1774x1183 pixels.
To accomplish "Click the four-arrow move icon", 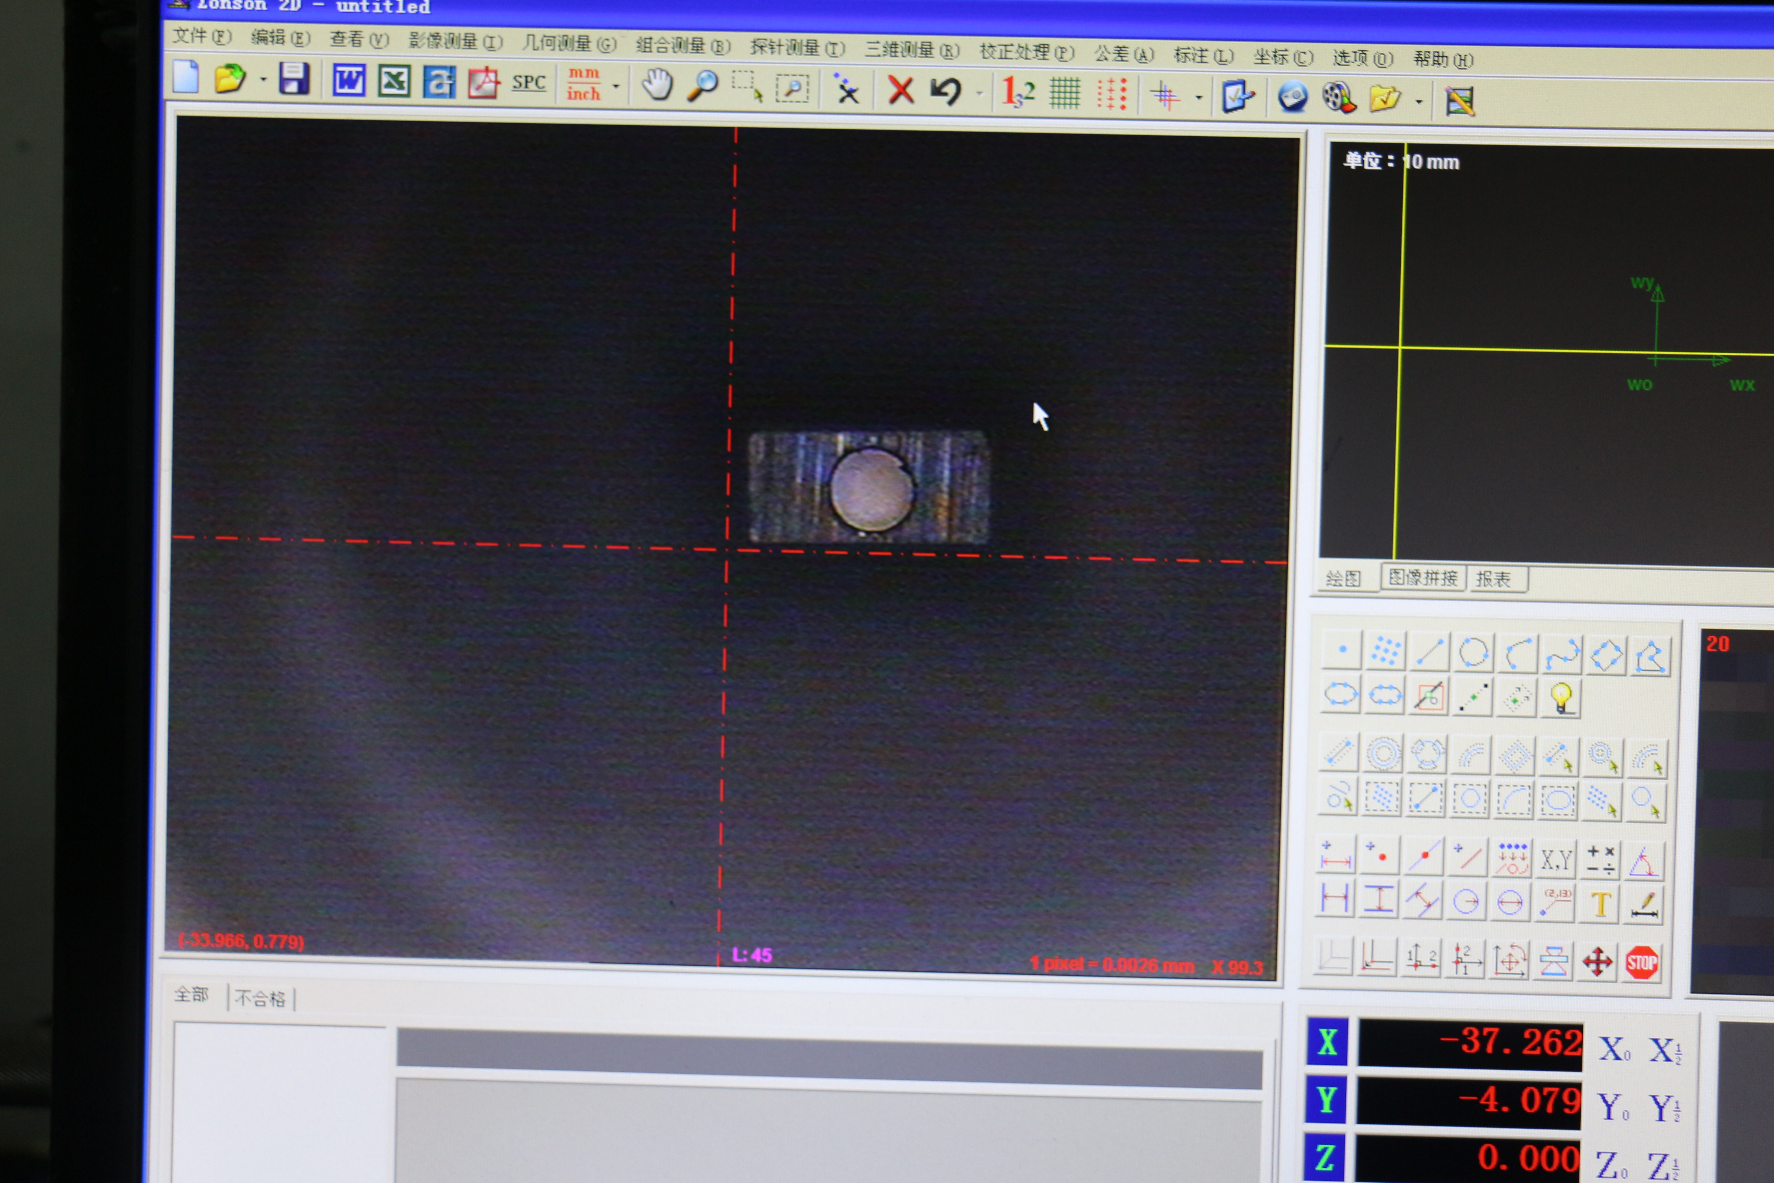I will coord(1597,962).
